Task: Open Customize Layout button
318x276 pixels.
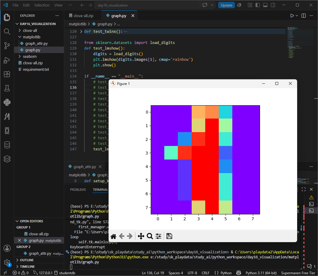Action: [250, 5]
